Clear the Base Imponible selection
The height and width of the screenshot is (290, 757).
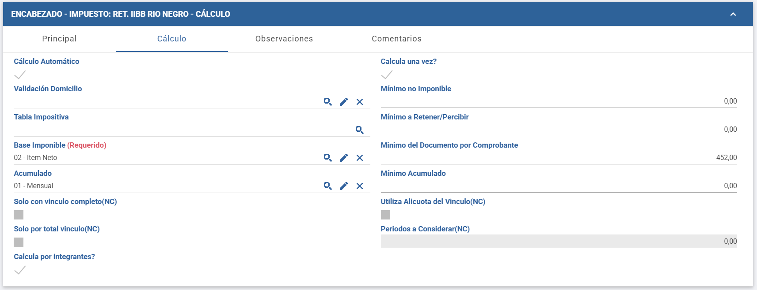coord(360,158)
